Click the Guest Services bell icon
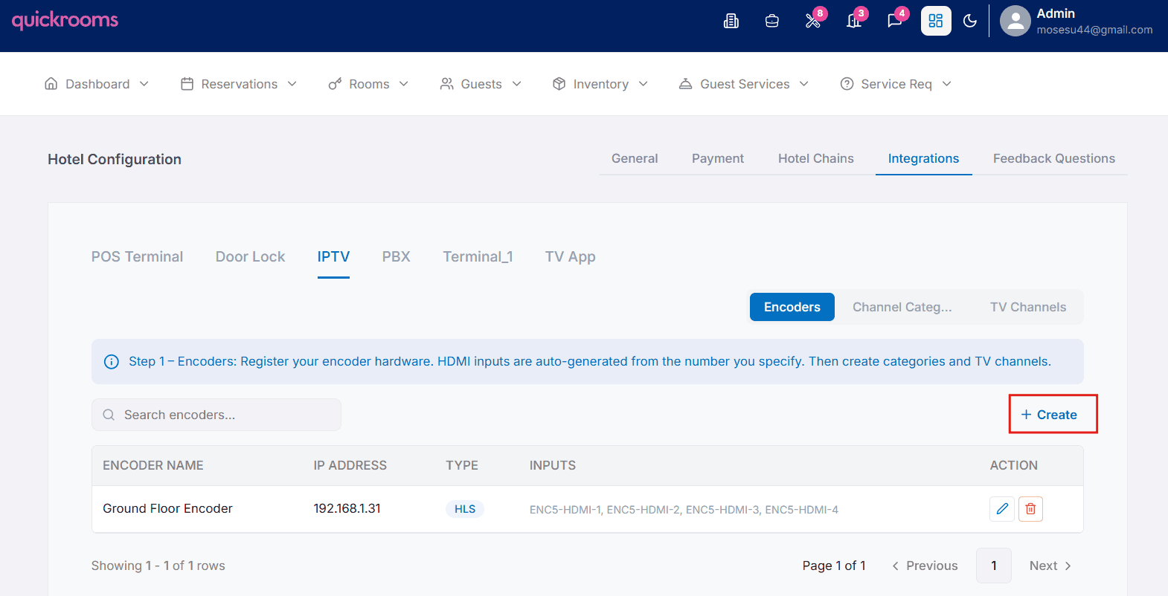The height and width of the screenshot is (596, 1168). click(686, 84)
